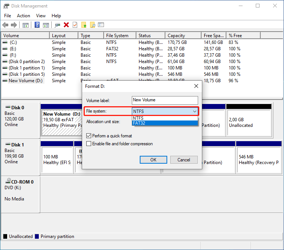This screenshot has height=250, width=284.
Task: Click drive icon beside Disk 0 partition 2
Action: pos(5,62)
